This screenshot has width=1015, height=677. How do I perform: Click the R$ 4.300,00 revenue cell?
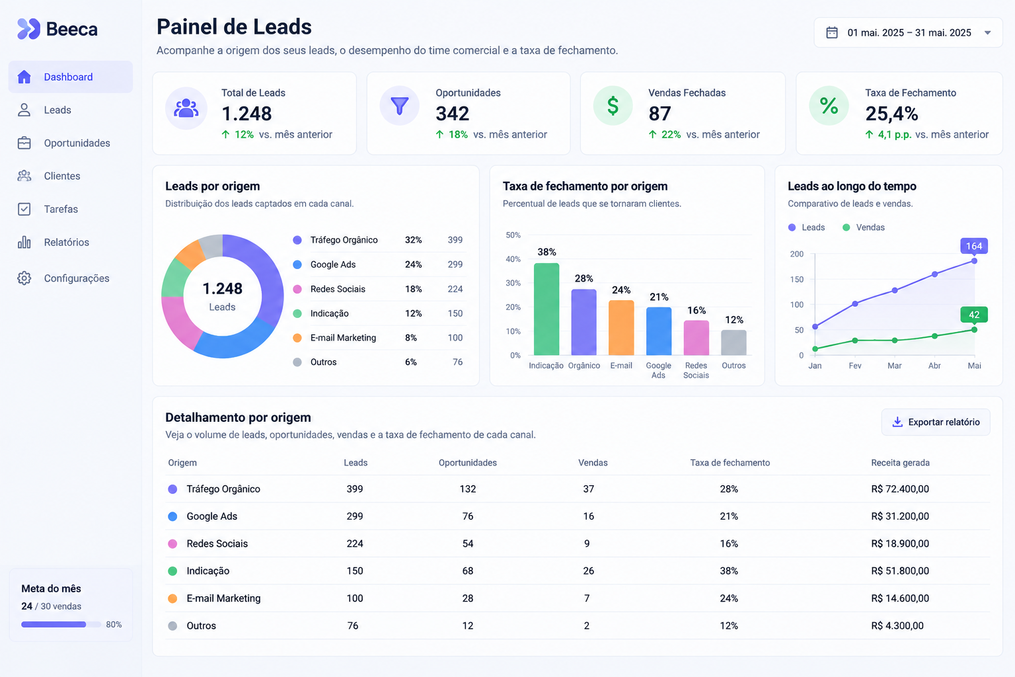[897, 625]
